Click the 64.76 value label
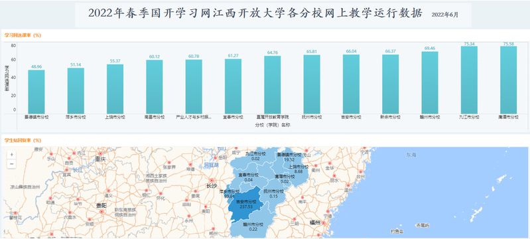This screenshot has width=530, height=239. (273, 53)
